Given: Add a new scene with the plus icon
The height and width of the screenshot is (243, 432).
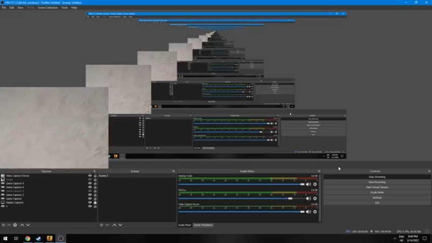Looking at the screenshot, I should pyautogui.click(x=102, y=225).
